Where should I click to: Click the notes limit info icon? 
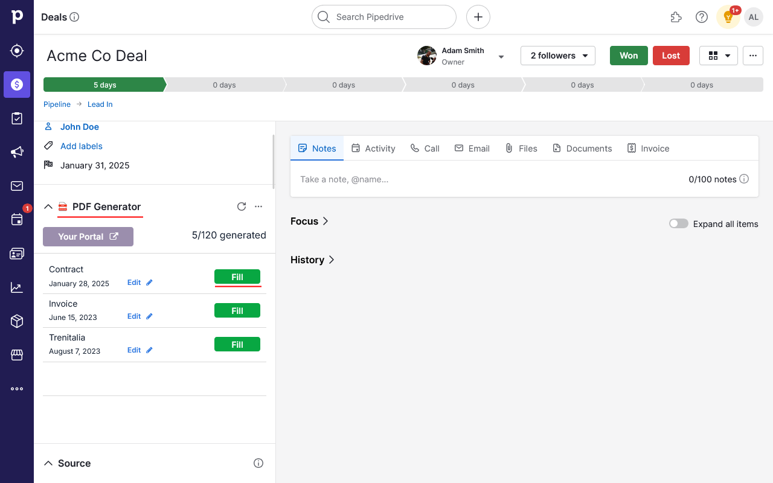[x=744, y=179]
